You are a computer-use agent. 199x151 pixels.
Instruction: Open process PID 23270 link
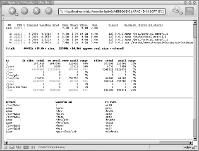click(18, 34)
